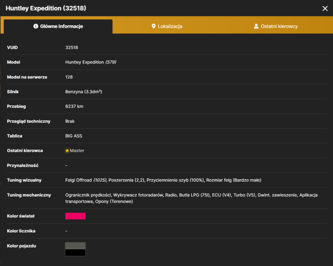Click the BIG ASS plate text
333x266 pixels.
pos(74,136)
